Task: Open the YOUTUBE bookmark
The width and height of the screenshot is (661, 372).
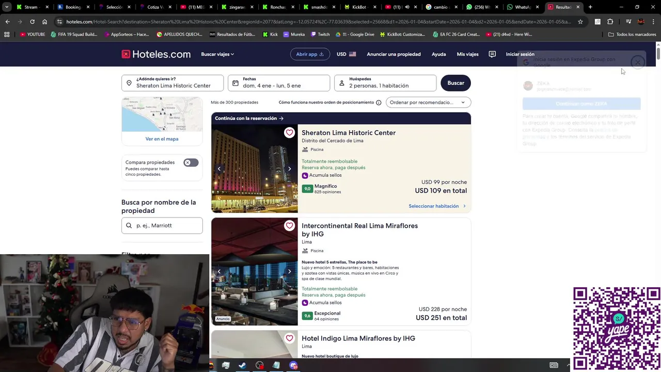Action: [32, 34]
